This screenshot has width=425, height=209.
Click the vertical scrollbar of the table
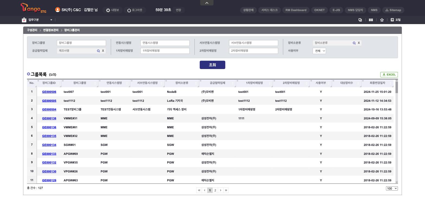397,87
